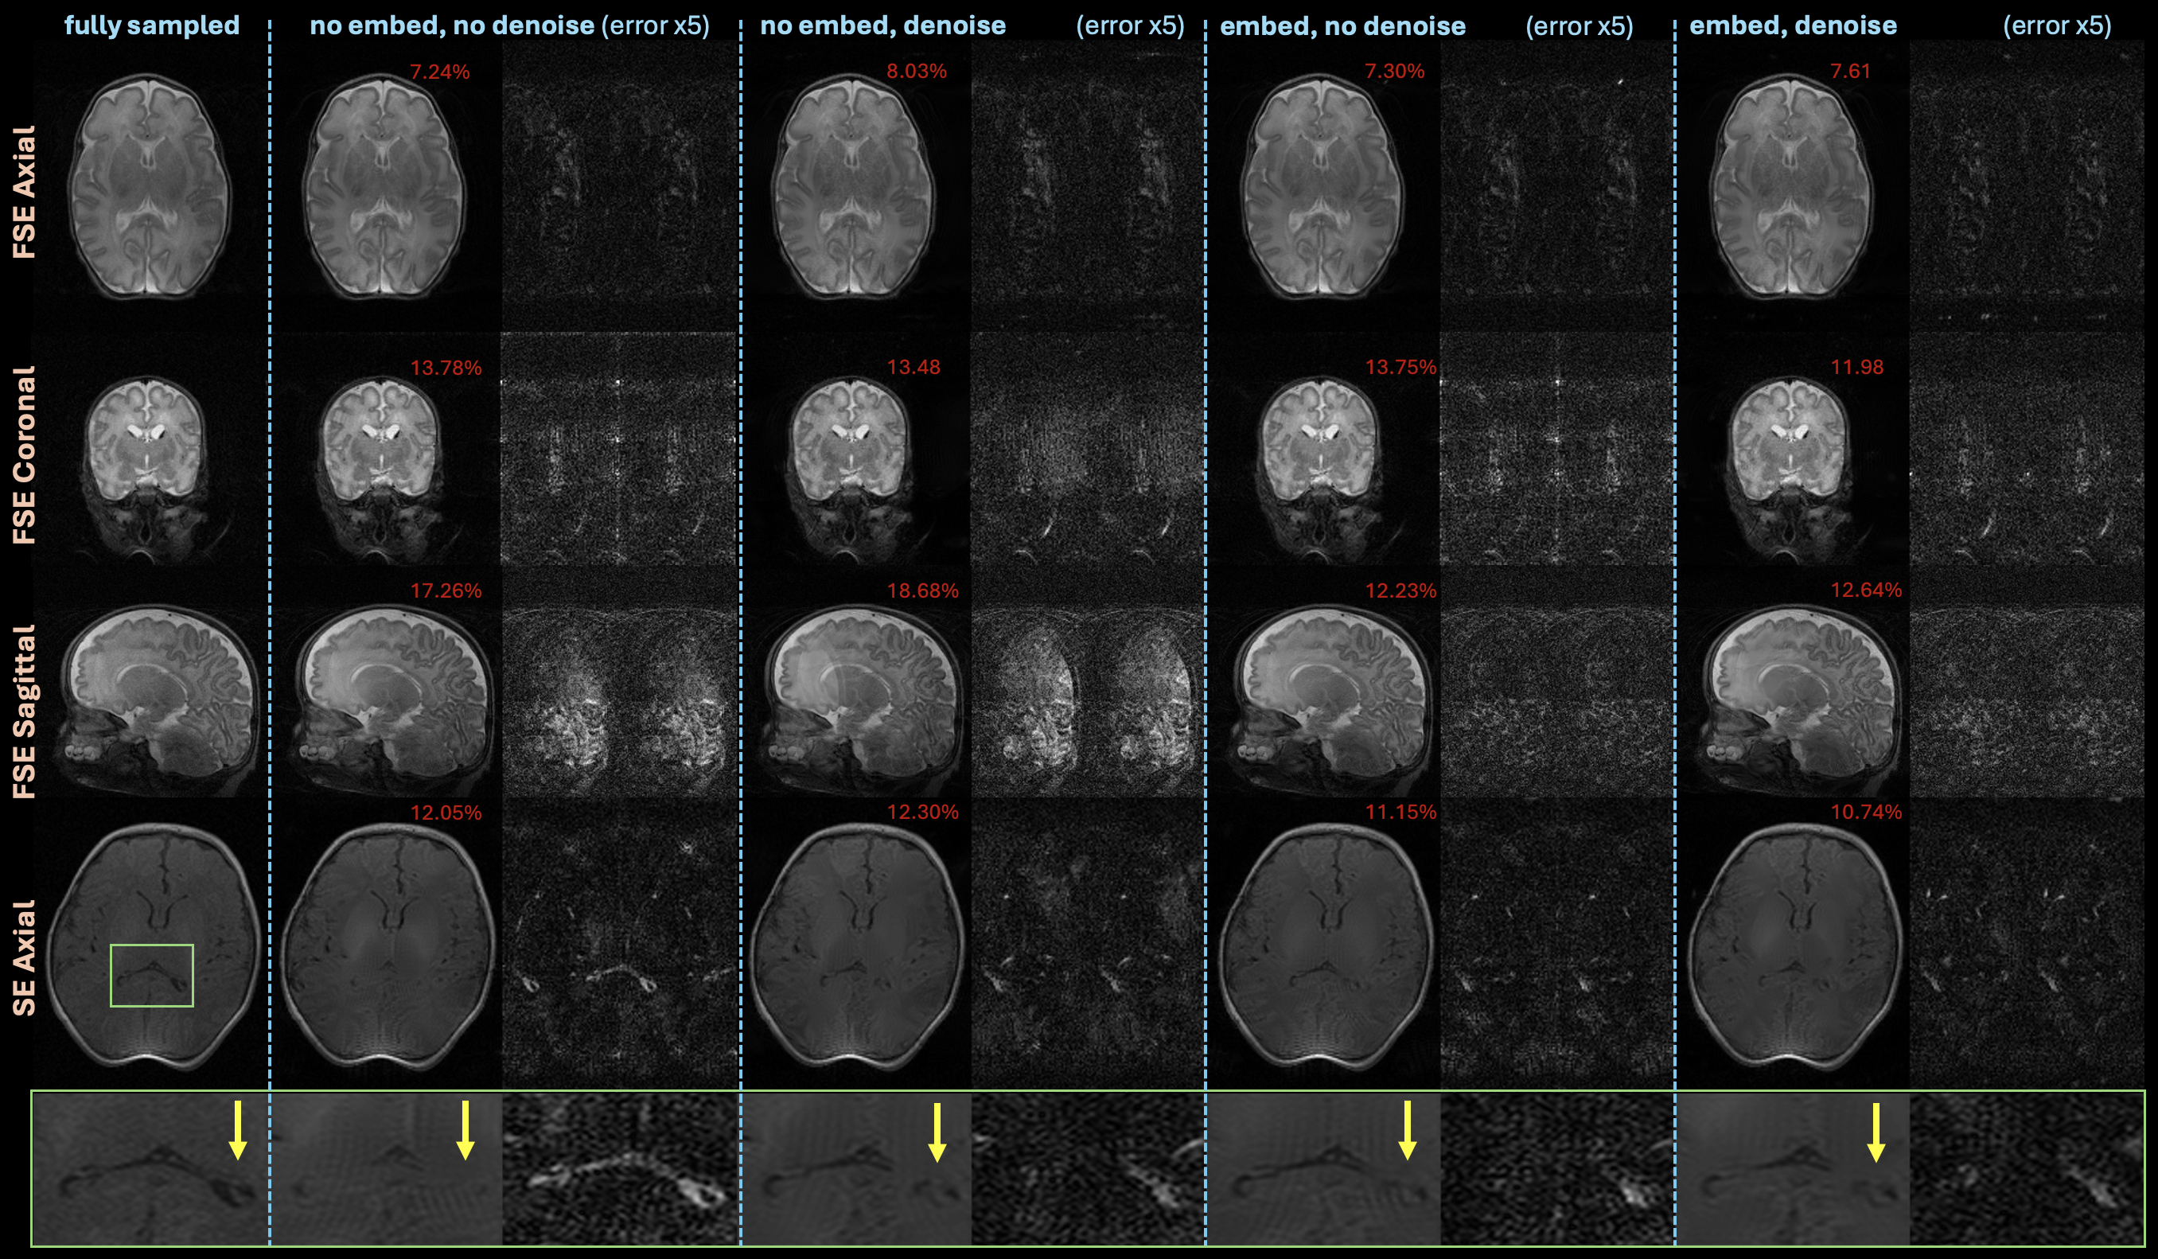The image size is (2158, 1259).
Task: Click the 'embed, denoise' column header
Action: 1792,25
